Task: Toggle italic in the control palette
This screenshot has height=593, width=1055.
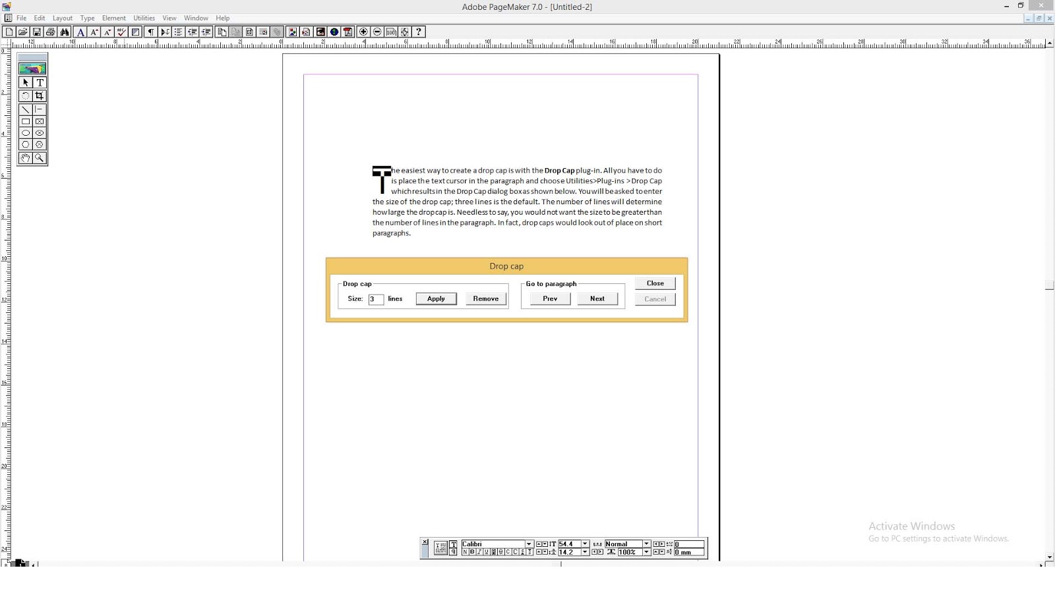Action: (479, 551)
